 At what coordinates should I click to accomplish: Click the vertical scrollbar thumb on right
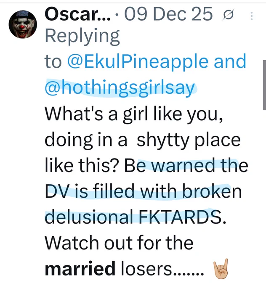pyautogui.click(x=264, y=85)
